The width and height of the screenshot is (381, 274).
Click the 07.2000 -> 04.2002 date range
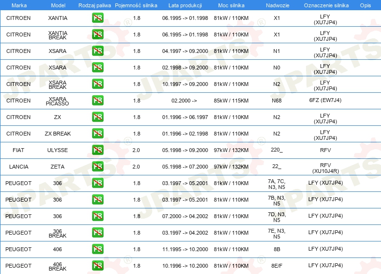point(185,216)
